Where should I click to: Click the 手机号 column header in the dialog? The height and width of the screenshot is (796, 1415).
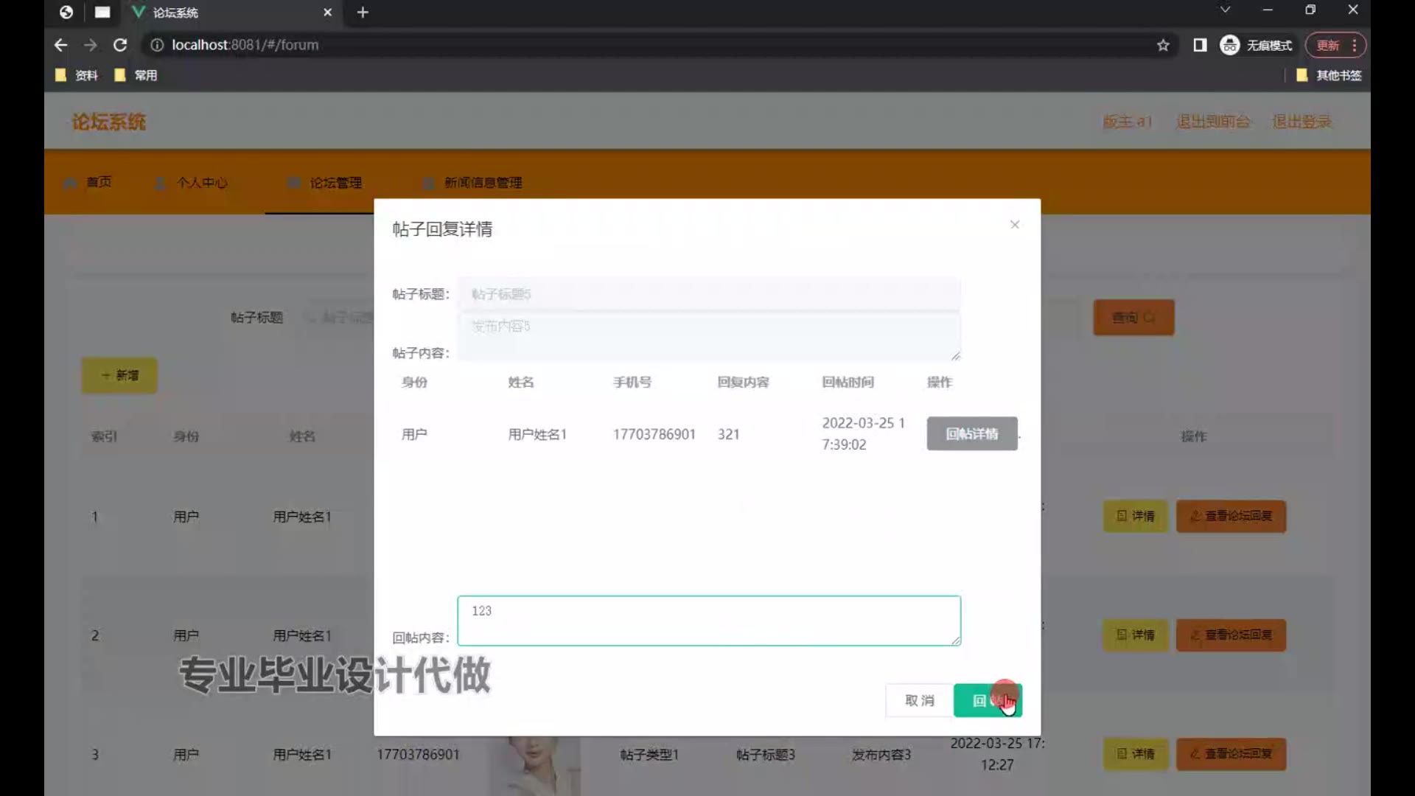632,382
